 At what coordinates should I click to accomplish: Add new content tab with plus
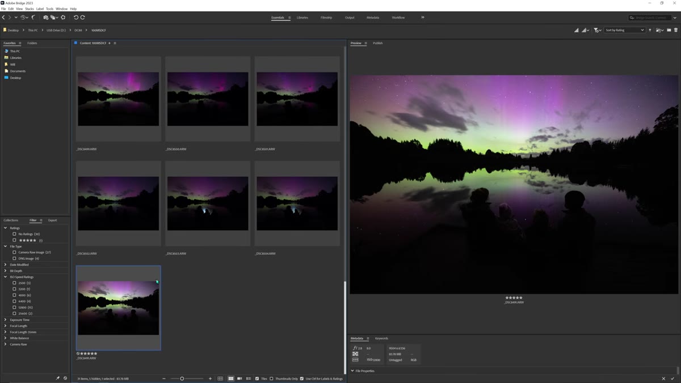109,43
